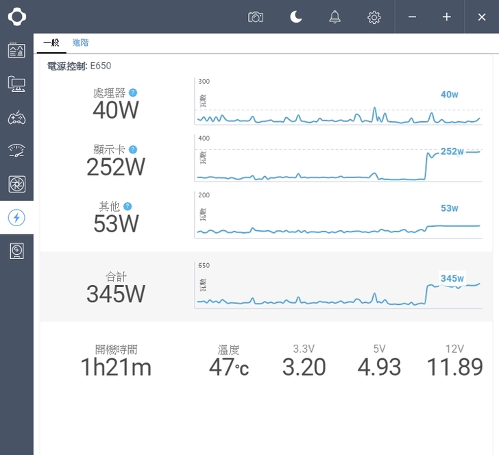The height and width of the screenshot is (455, 499).
Task: Select the power lightning bolt icon
Action: click(x=16, y=218)
